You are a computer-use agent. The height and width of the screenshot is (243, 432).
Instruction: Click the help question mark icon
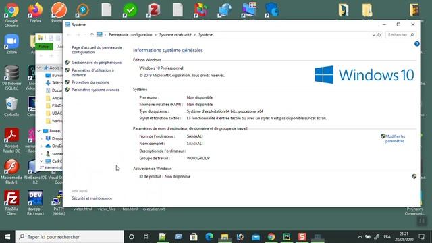[417, 44]
